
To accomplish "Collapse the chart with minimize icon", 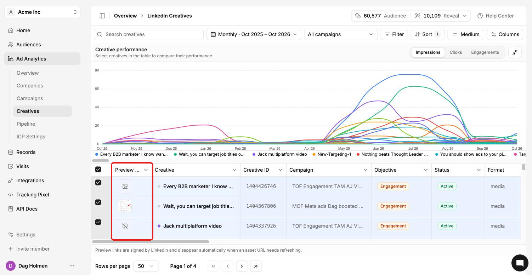I will tap(515, 52).
